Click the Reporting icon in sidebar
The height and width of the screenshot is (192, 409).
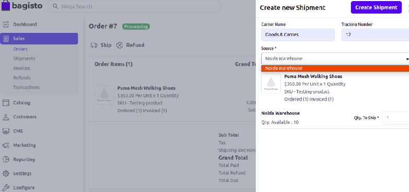(x=6, y=160)
